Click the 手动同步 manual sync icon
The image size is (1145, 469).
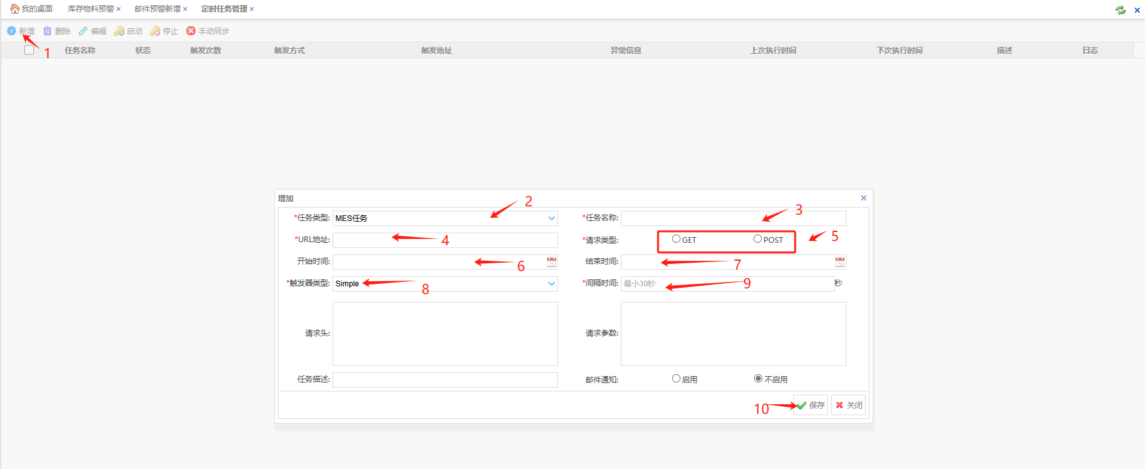[x=191, y=31]
